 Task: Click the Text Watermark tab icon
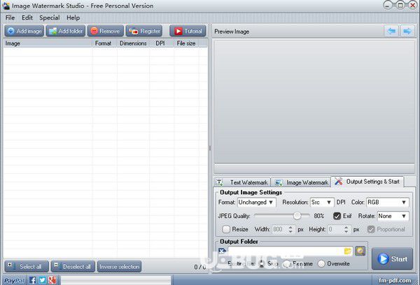(x=219, y=182)
